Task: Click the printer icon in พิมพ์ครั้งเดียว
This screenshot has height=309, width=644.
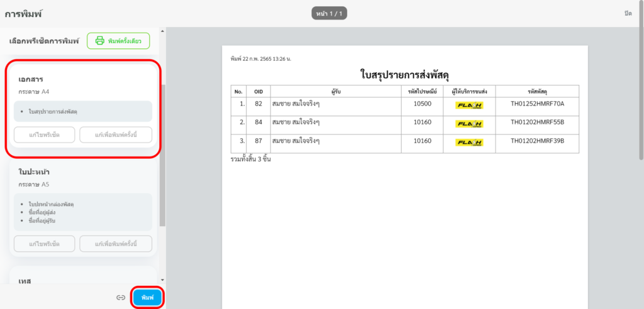Action: click(x=99, y=41)
